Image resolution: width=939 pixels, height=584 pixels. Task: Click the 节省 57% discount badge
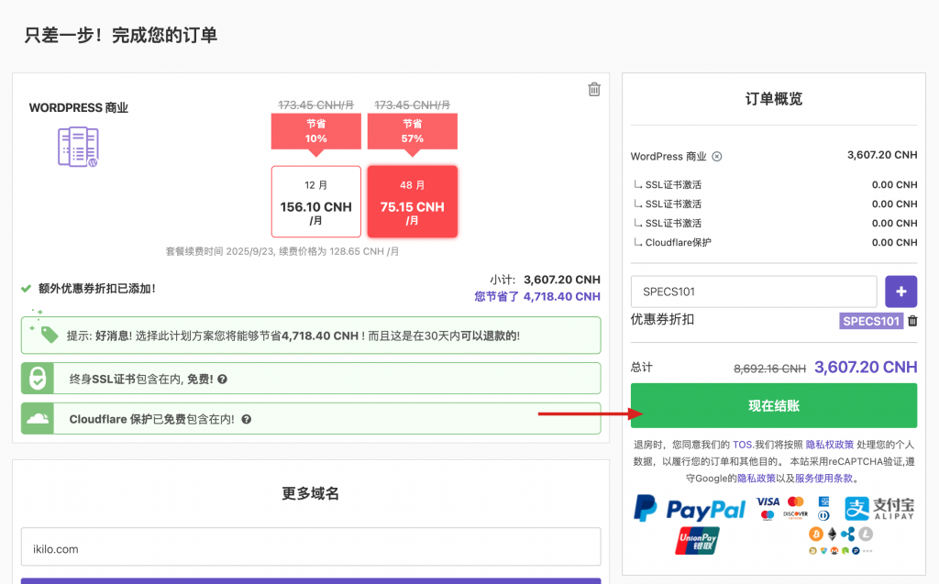[412, 131]
